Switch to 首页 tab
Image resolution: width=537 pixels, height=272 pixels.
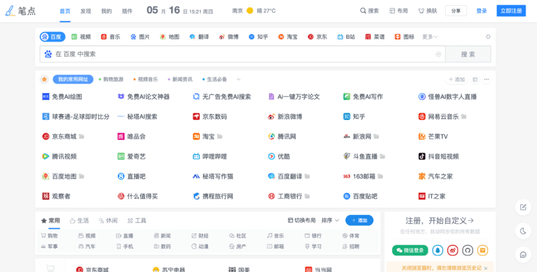[x=64, y=11]
